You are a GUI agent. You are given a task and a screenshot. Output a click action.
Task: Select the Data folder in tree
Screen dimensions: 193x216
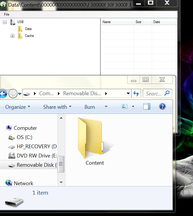(x=28, y=29)
